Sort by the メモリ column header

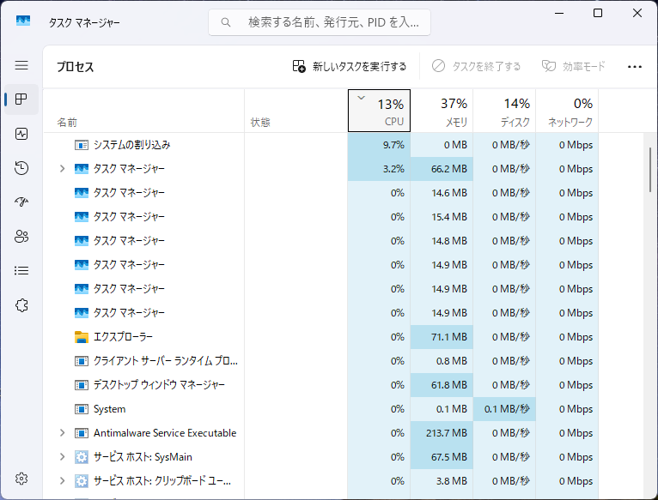[x=442, y=111]
